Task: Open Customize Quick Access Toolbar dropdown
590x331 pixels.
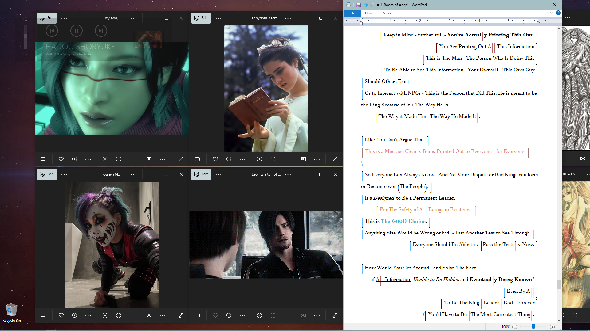Action: click(378, 5)
